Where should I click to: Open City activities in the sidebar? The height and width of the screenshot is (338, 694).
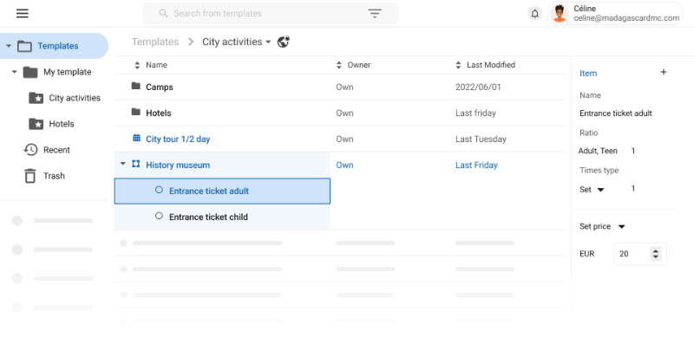(75, 98)
